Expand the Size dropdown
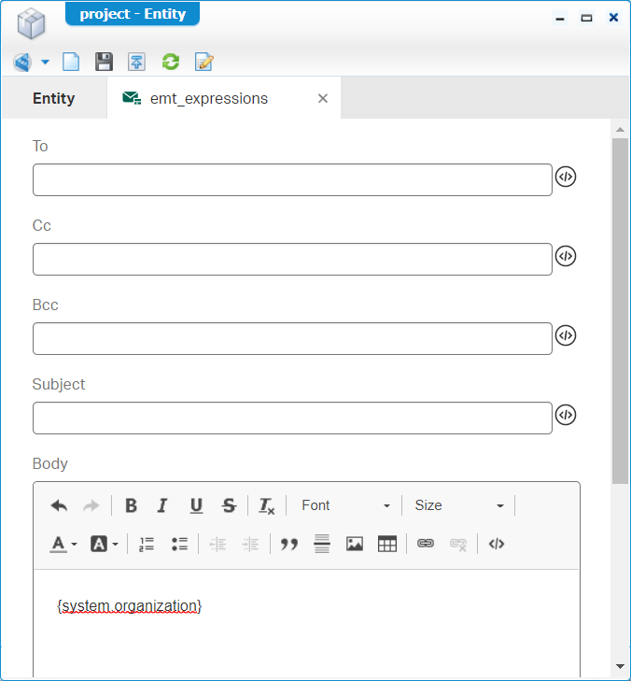Image resolution: width=631 pixels, height=681 pixels. 458,505
